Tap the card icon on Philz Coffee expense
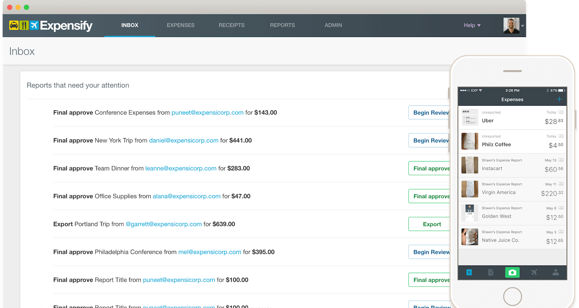Screen dimensions: 579x308 pyautogui.click(x=561, y=136)
